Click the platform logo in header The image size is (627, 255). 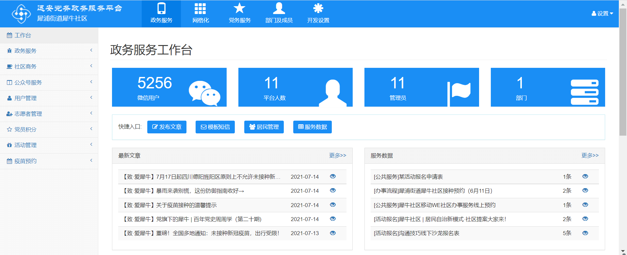[x=21, y=14]
